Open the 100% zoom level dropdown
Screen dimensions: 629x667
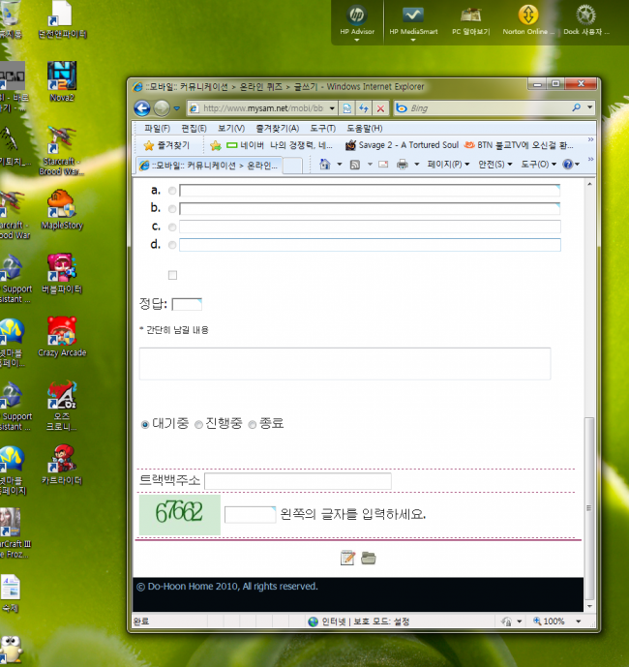click(x=559, y=622)
